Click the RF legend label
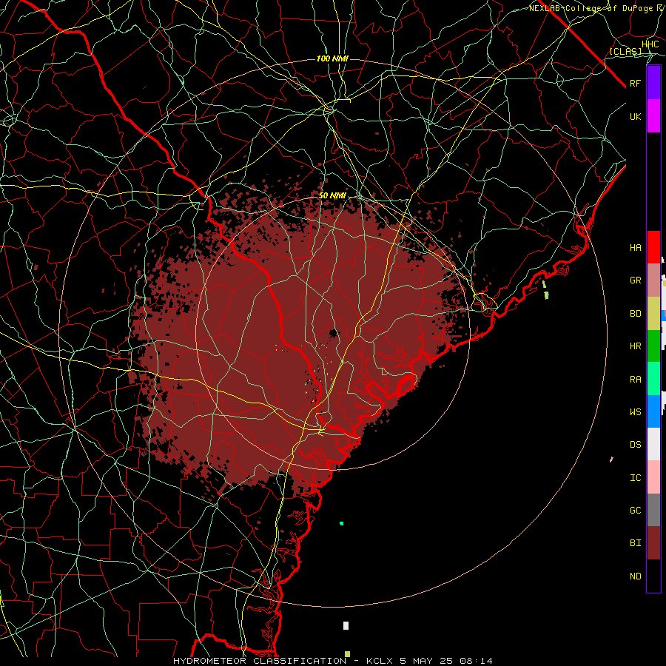Image resolution: width=666 pixels, height=666 pixels. [x=636, y=83]
